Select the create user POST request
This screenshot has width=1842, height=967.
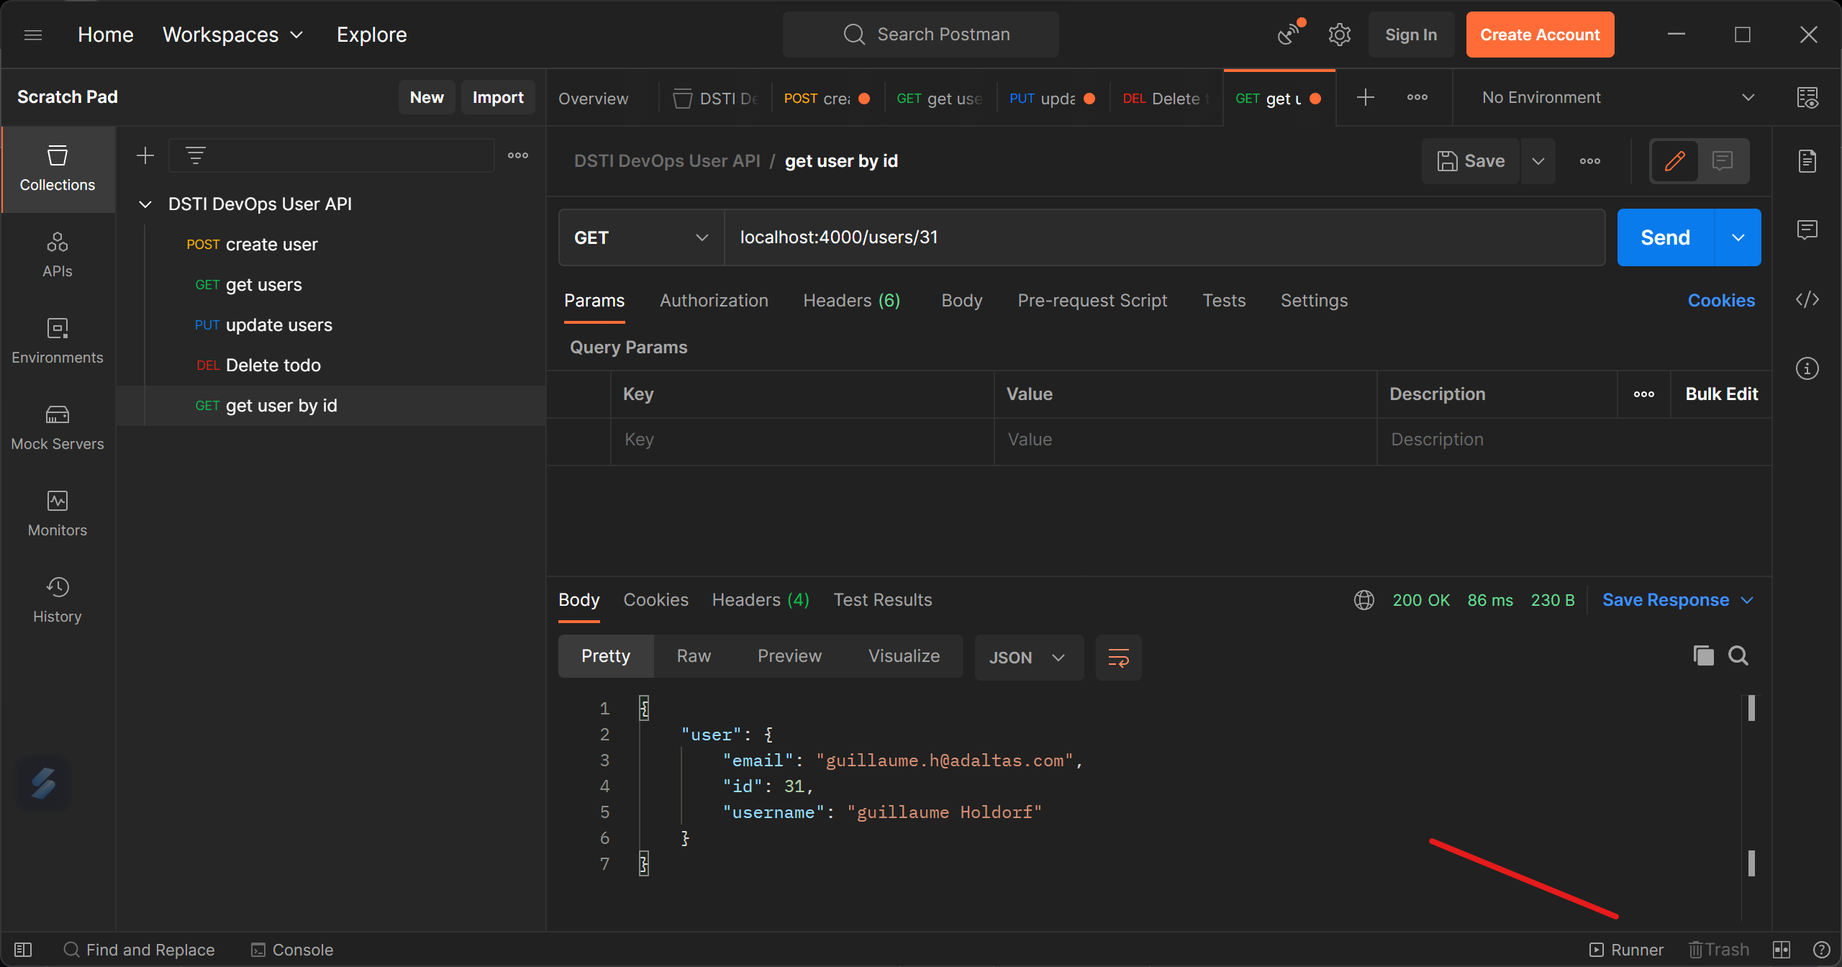coord(331,245)
